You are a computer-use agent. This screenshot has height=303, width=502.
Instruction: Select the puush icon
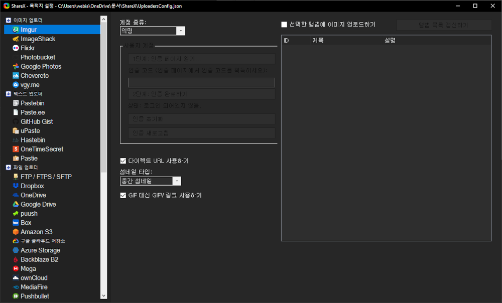tap(16, 214)
